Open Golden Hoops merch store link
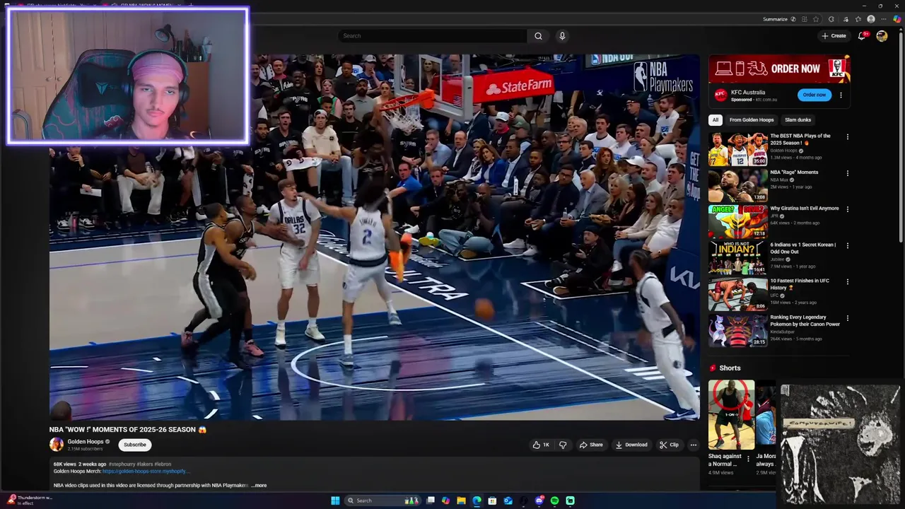Viewport: 905px width, 509px height. tap(146, 471)
